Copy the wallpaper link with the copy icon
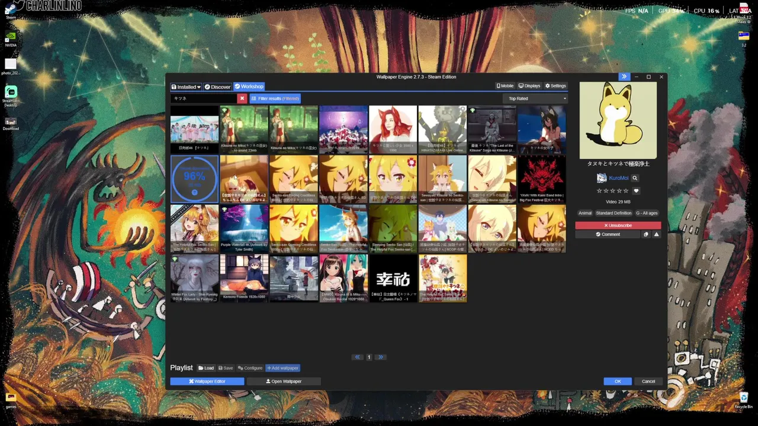The width and height of the screenshot is (758, 426). click(646, 234)
